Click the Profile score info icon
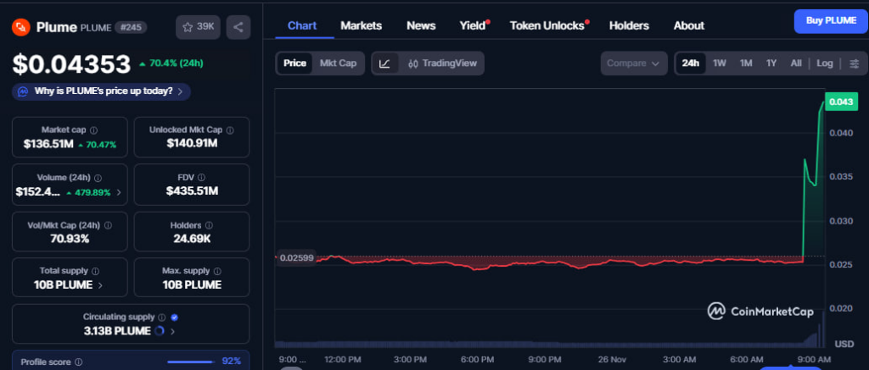This screenshot has height=370, width=869. [79, 362]
